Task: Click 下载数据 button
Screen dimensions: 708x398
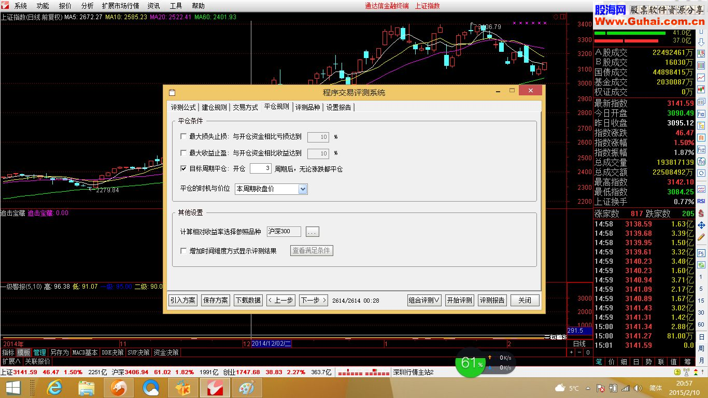Action: [x=248, y=300]
